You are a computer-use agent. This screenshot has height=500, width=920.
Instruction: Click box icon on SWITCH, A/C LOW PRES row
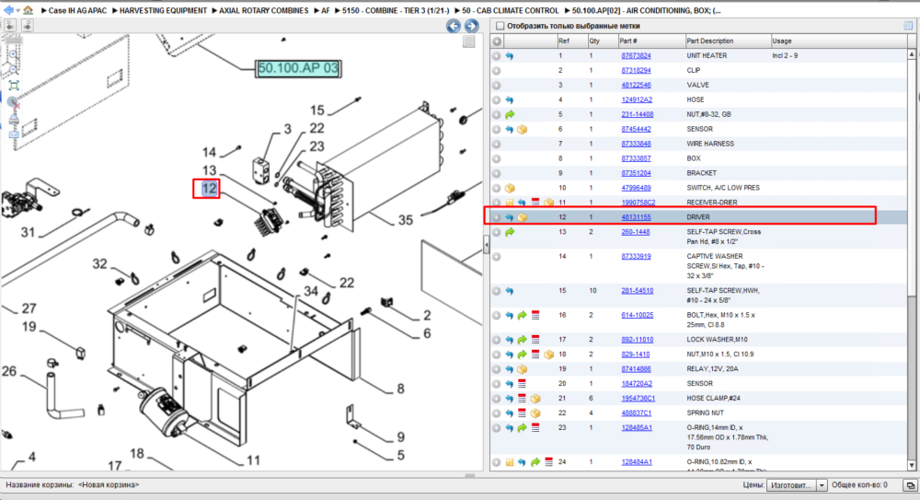510,188
